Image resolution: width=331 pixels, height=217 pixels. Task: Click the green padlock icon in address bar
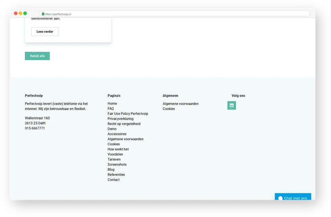coord(43,14)
